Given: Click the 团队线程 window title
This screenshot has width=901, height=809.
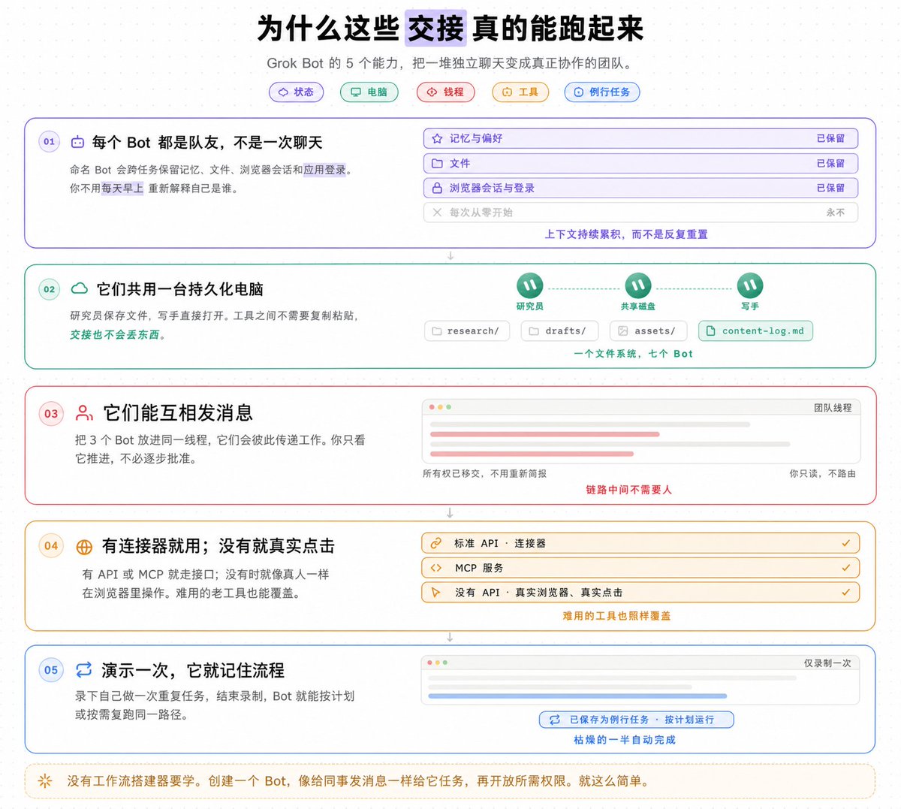Looking at the screenshot, I should point(833,408).
